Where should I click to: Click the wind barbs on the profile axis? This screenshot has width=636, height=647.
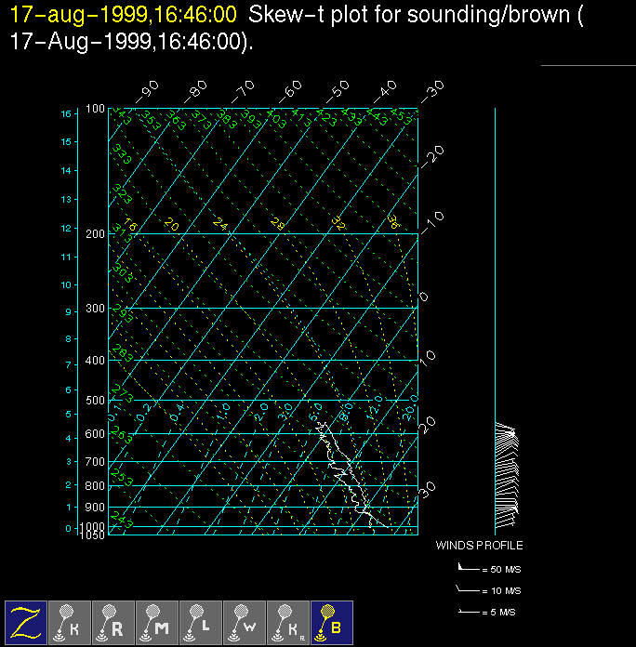[505, 469]
